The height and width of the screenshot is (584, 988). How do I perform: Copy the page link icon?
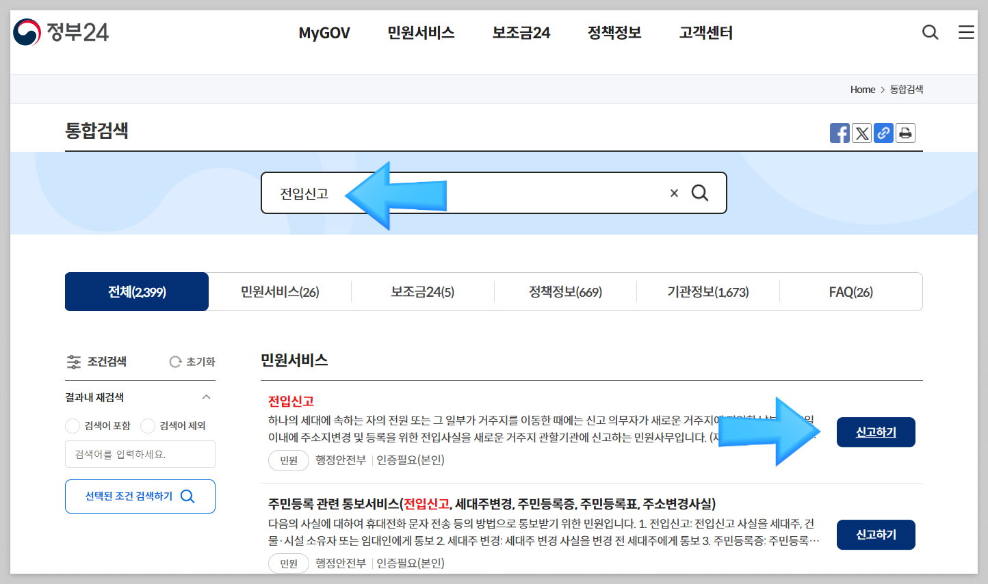[883, 133]
